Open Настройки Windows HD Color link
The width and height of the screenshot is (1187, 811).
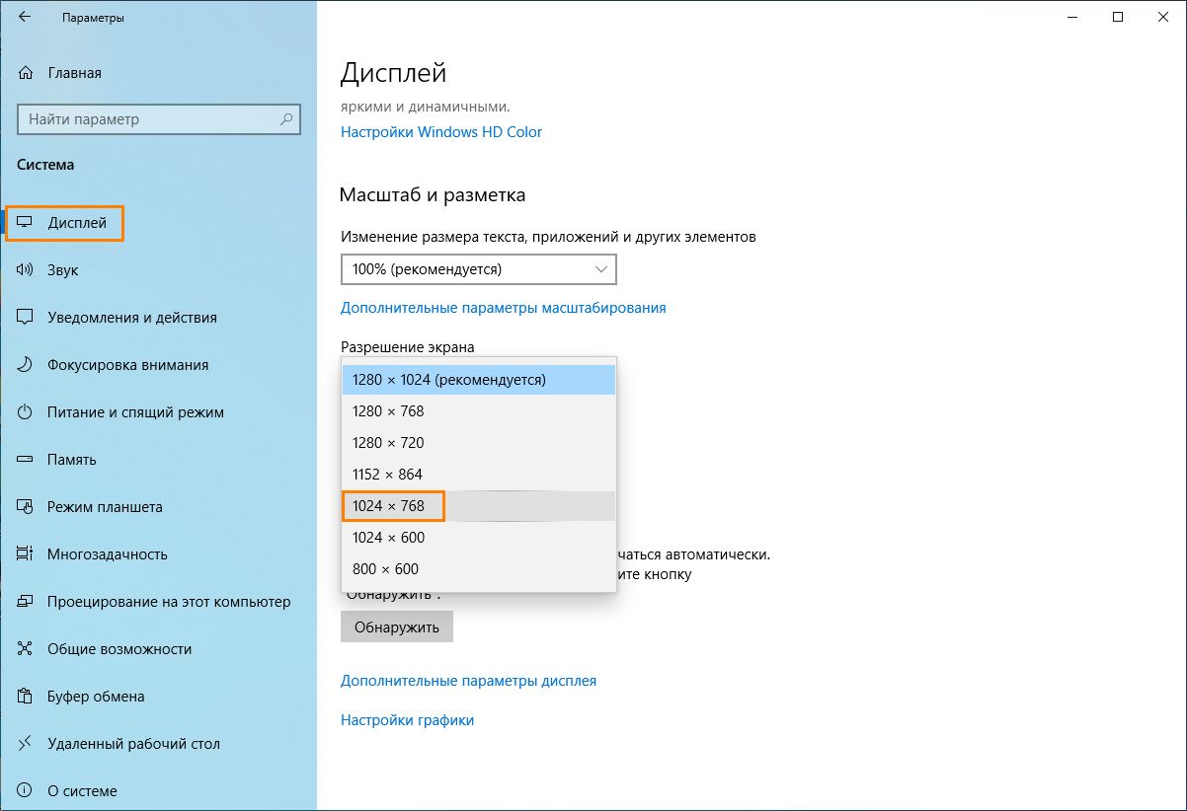pos(441,131)
